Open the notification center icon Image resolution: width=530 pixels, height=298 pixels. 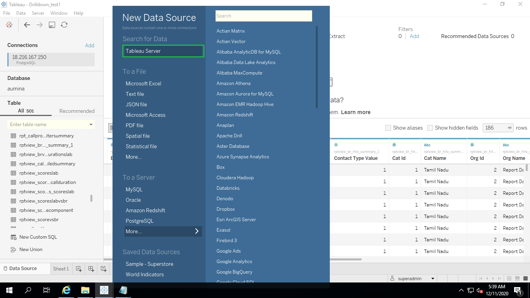tap(517, 290)
